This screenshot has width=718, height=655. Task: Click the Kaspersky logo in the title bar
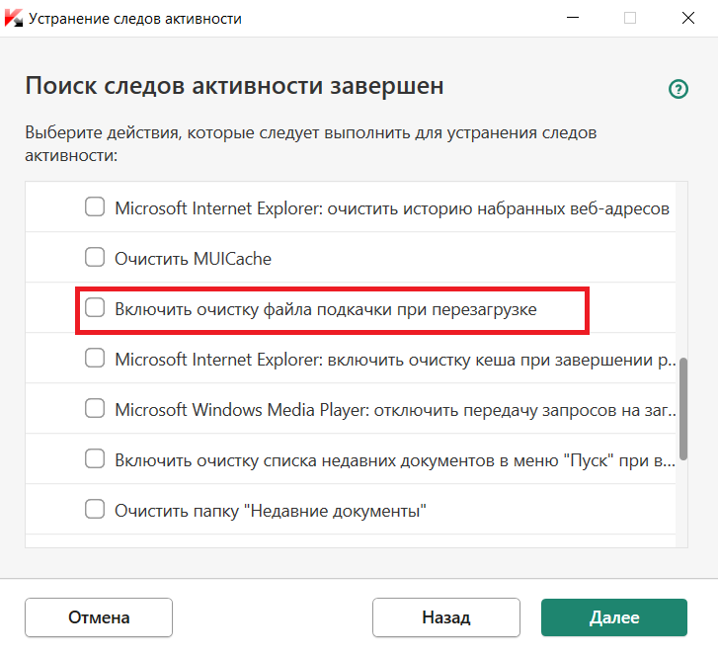(15, 18)
